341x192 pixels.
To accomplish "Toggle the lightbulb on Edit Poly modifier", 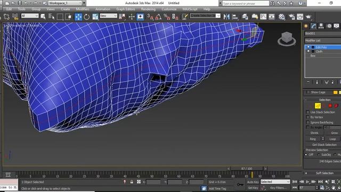I will [x=308, y=47].
